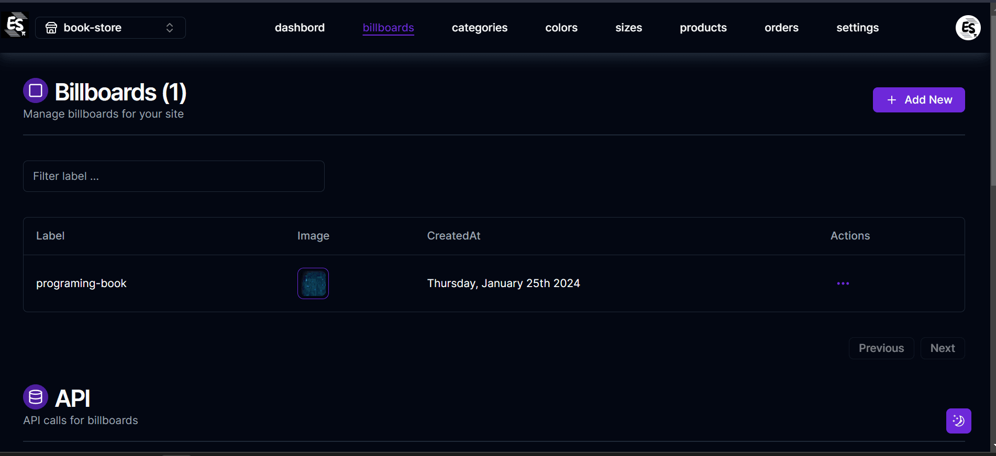Click the Manage billboards for your site subtitle
Viewport: 996px width, 456px height.
click(x=104, y=114)
